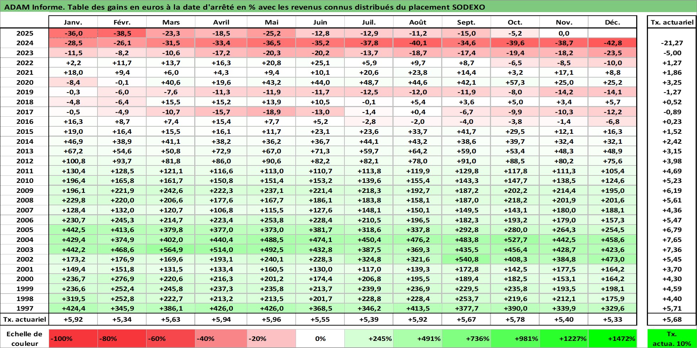
Task: Click the 0% white legend cell
Action: 320,338
